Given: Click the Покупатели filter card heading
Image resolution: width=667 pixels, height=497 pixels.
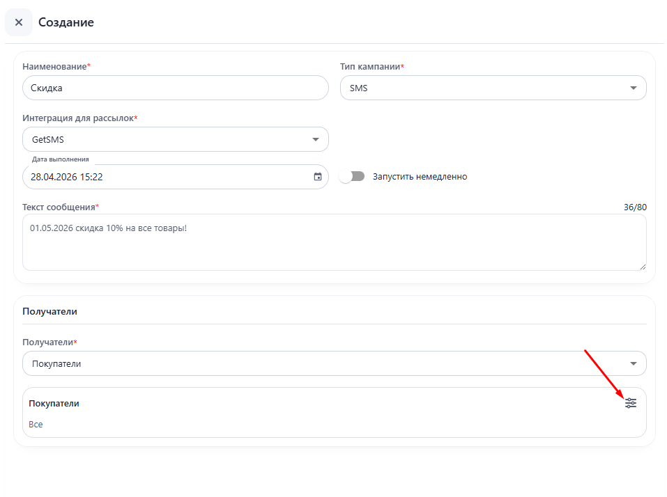Looking at the screenshot, I should tap(54, 403).
